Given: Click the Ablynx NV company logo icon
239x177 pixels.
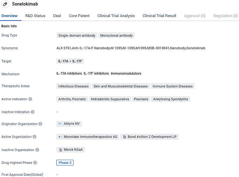Looking at the screenshot, I should 61,124.
